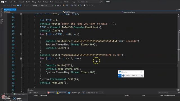The image size is (180, 101).
Task: Open the Help menu
Action: click(73, 2)
